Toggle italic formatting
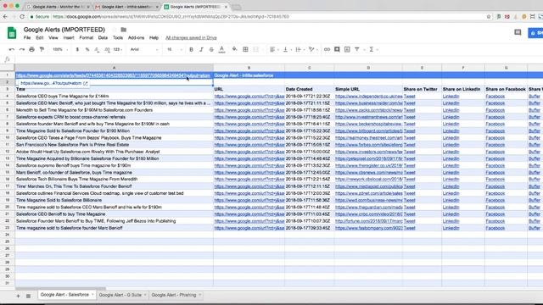 point(201,49)
